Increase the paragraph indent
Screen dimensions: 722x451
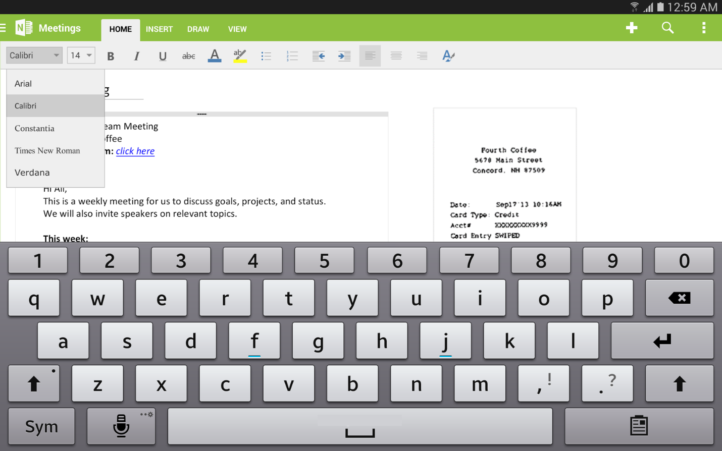344,55
